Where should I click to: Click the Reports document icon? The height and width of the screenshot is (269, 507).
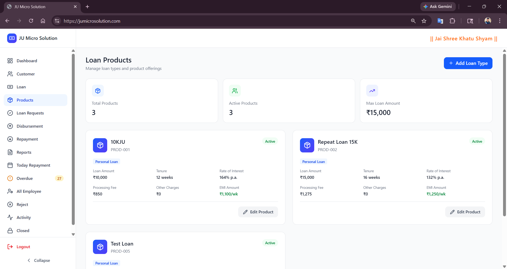(x=10, y=152)
